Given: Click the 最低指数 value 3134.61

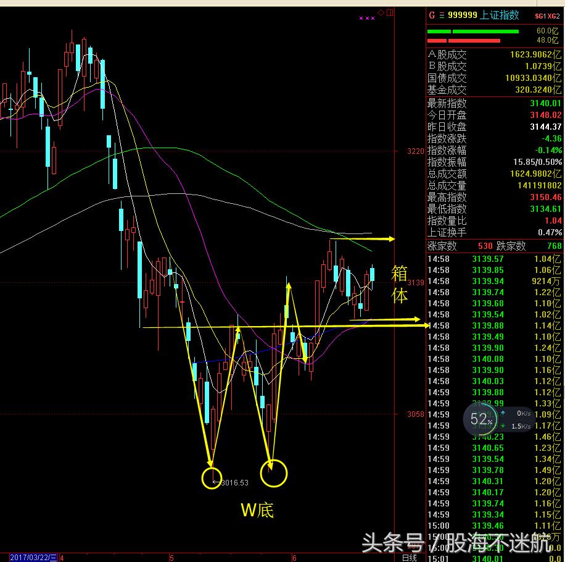Looking at the screenshot, I should (545, 209).
